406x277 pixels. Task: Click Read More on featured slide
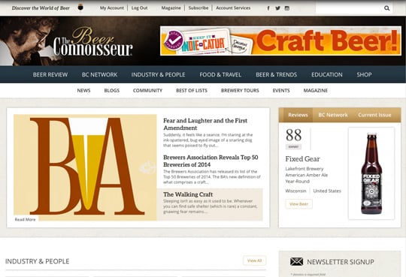25,219
